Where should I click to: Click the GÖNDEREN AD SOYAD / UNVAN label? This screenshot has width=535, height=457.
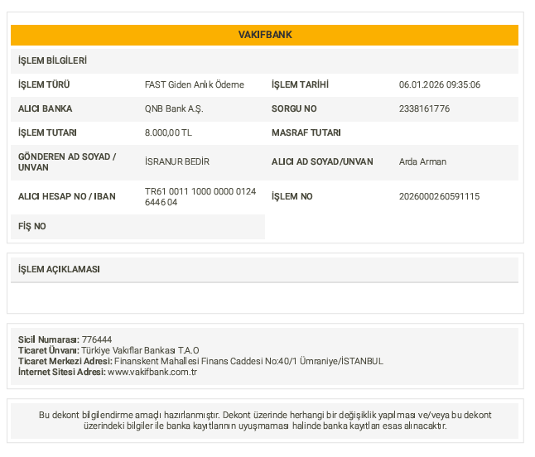(x=67, y=162)
